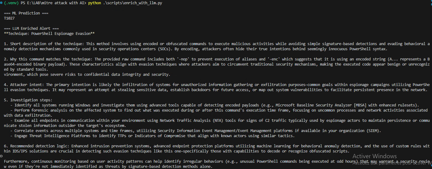
Task: Click the Investigation steps heading
Action: 29,100
